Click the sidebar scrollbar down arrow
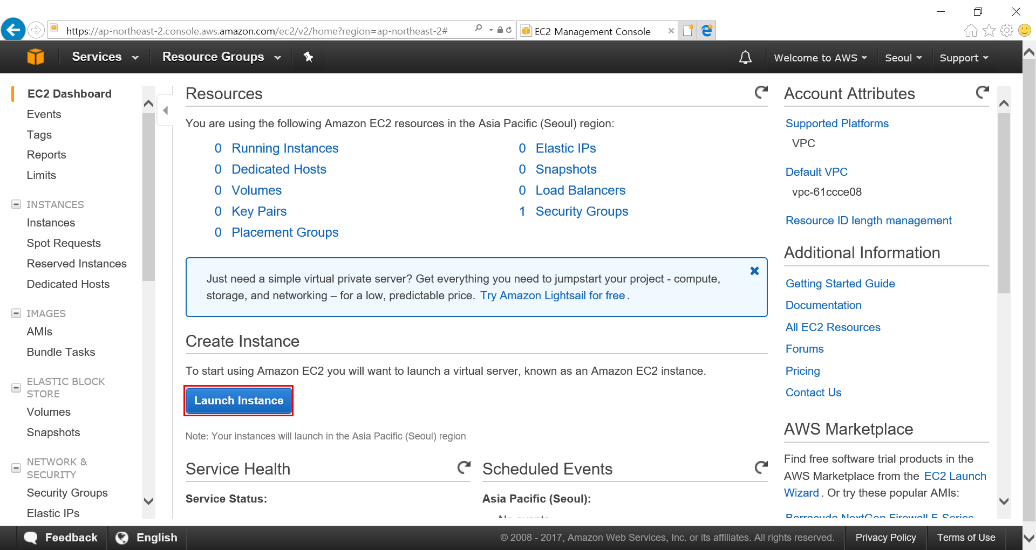Viewport: 1036px width, 550px height. pyautogui.click(x=148, y=501)
